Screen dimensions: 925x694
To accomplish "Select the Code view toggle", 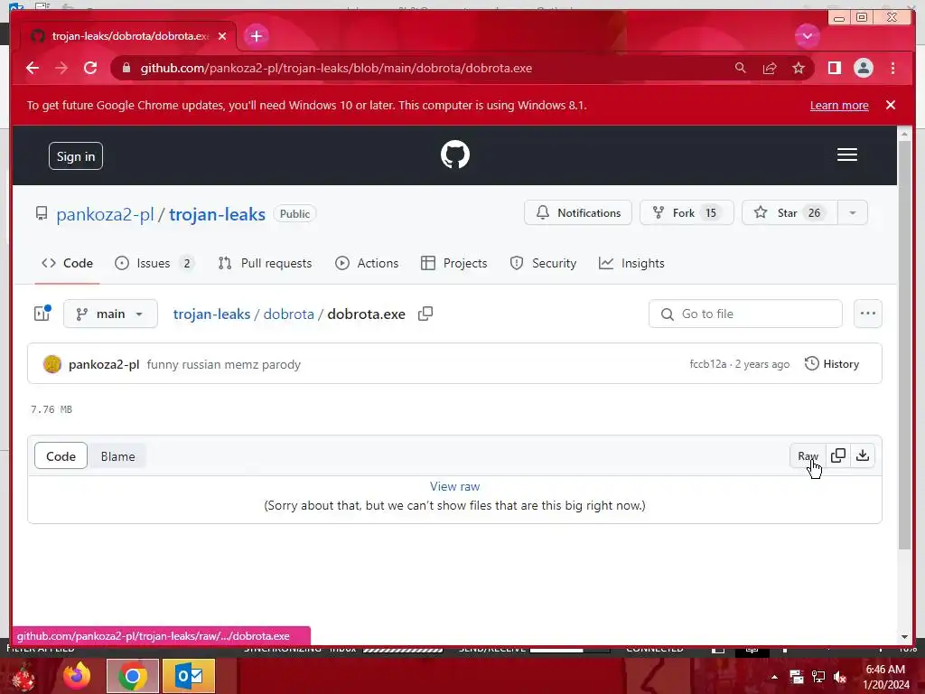I will (x=61, y=456).
